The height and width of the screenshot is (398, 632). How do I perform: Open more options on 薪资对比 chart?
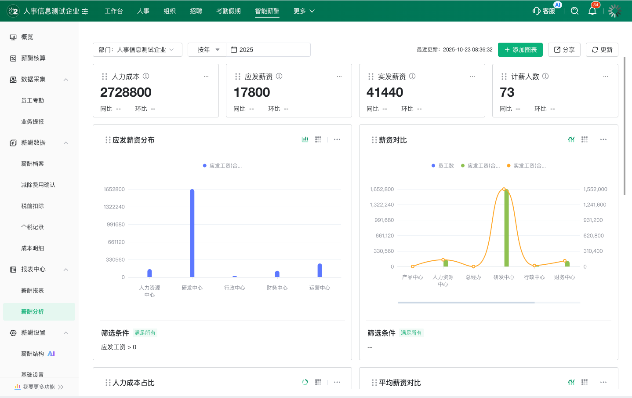tap(603, 139)
